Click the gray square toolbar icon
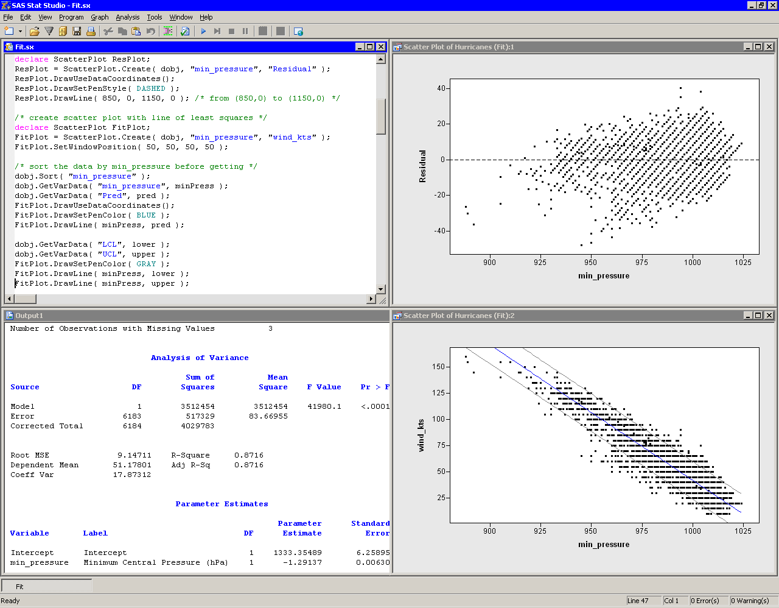The width and height of the screenshot is (779, 608). (x=281, y=31)
